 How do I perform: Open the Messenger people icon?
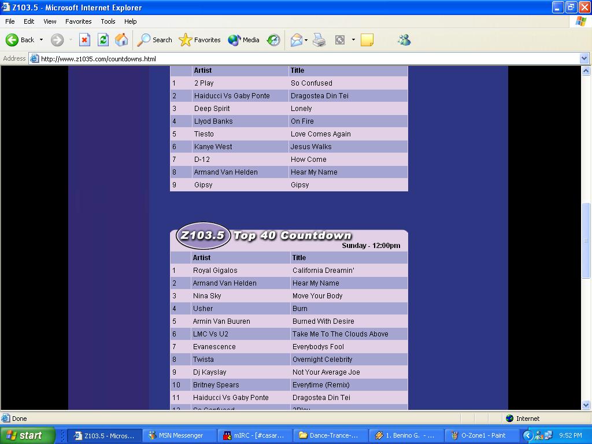[404, 40]
